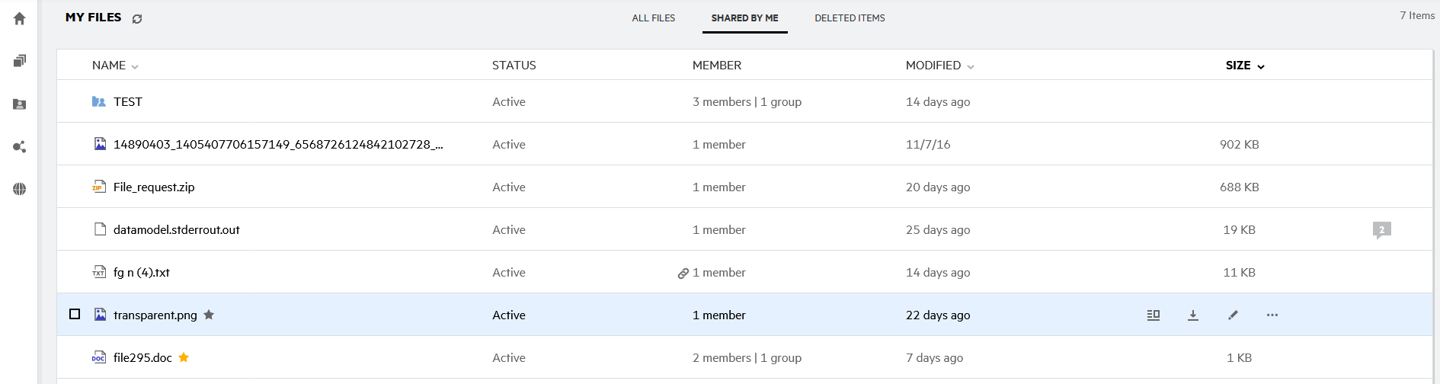
Task: Open the three-dots more menu for transparent.png
Action: [1272, 315]
